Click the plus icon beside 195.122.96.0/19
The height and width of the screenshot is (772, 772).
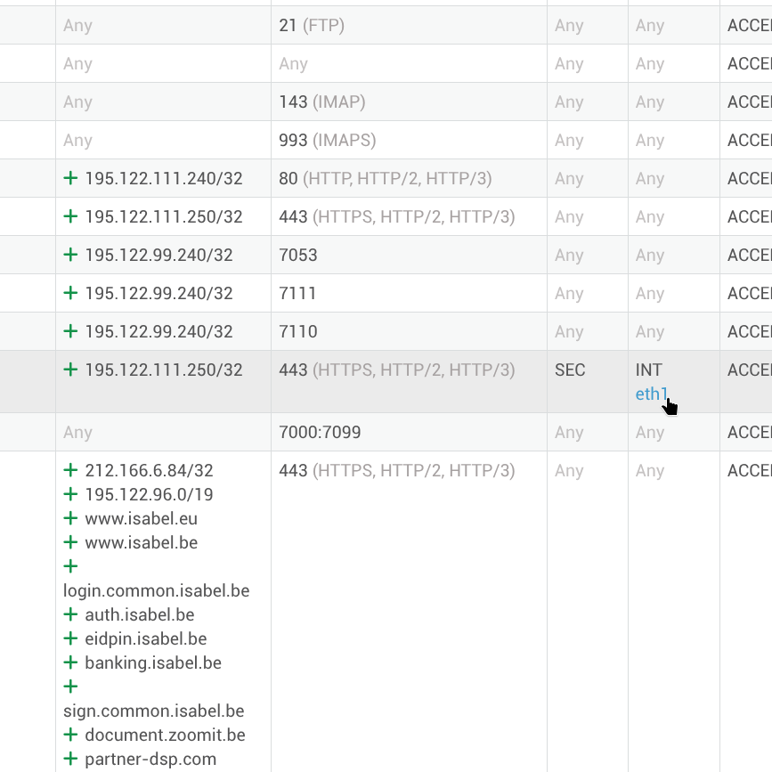coord(70,494)
